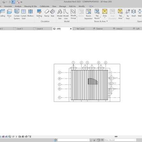Switch to the Ref. Level view tab

(80, 29)
